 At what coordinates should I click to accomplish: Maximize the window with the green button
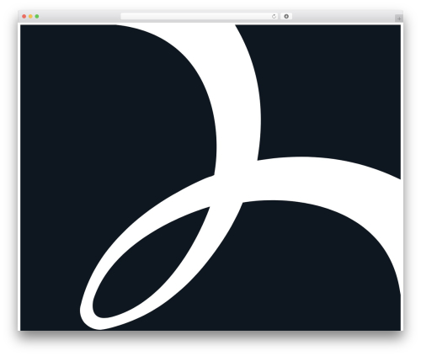(x=37, y=16)
